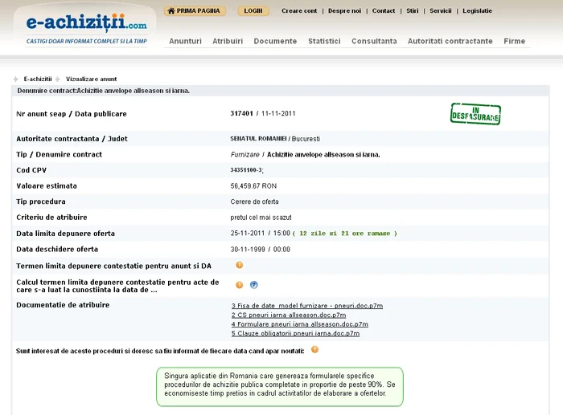Download '4 Formulare pneuri iarna allseason' document
This screenshot has width=563, height=415.
pyautogui.click(x=300, y=324)
